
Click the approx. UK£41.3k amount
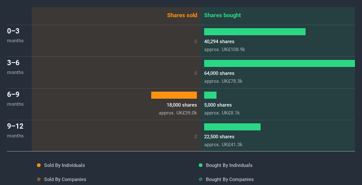(x=223, y=144)
